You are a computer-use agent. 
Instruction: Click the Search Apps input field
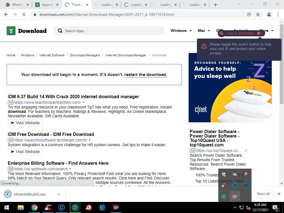[109, 31]
